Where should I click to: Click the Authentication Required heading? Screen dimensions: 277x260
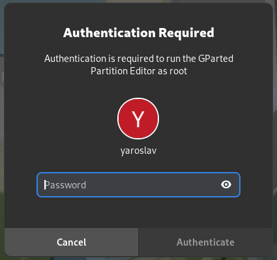tap(139, 33)
